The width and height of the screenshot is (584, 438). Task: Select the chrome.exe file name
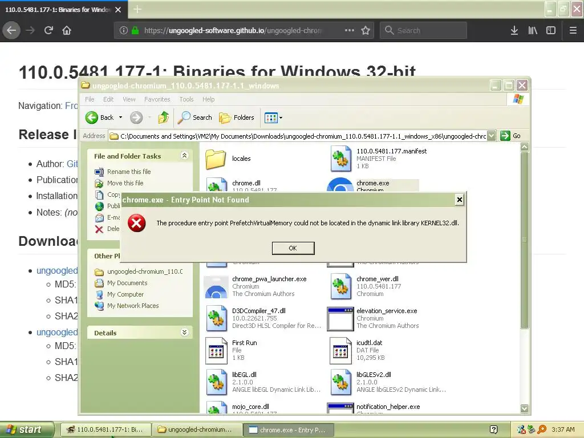pyautogui.click(x=373, y=183)
